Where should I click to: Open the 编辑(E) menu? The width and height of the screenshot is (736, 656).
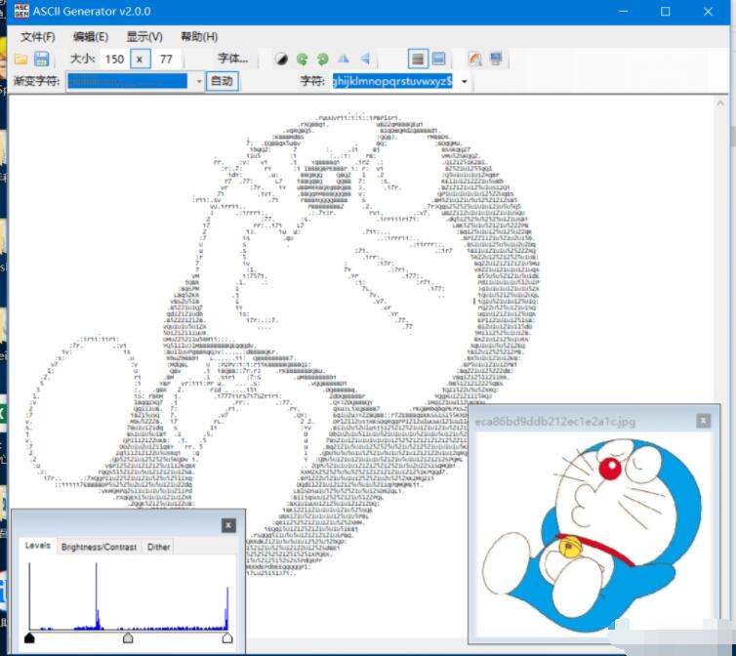point(91,37)
